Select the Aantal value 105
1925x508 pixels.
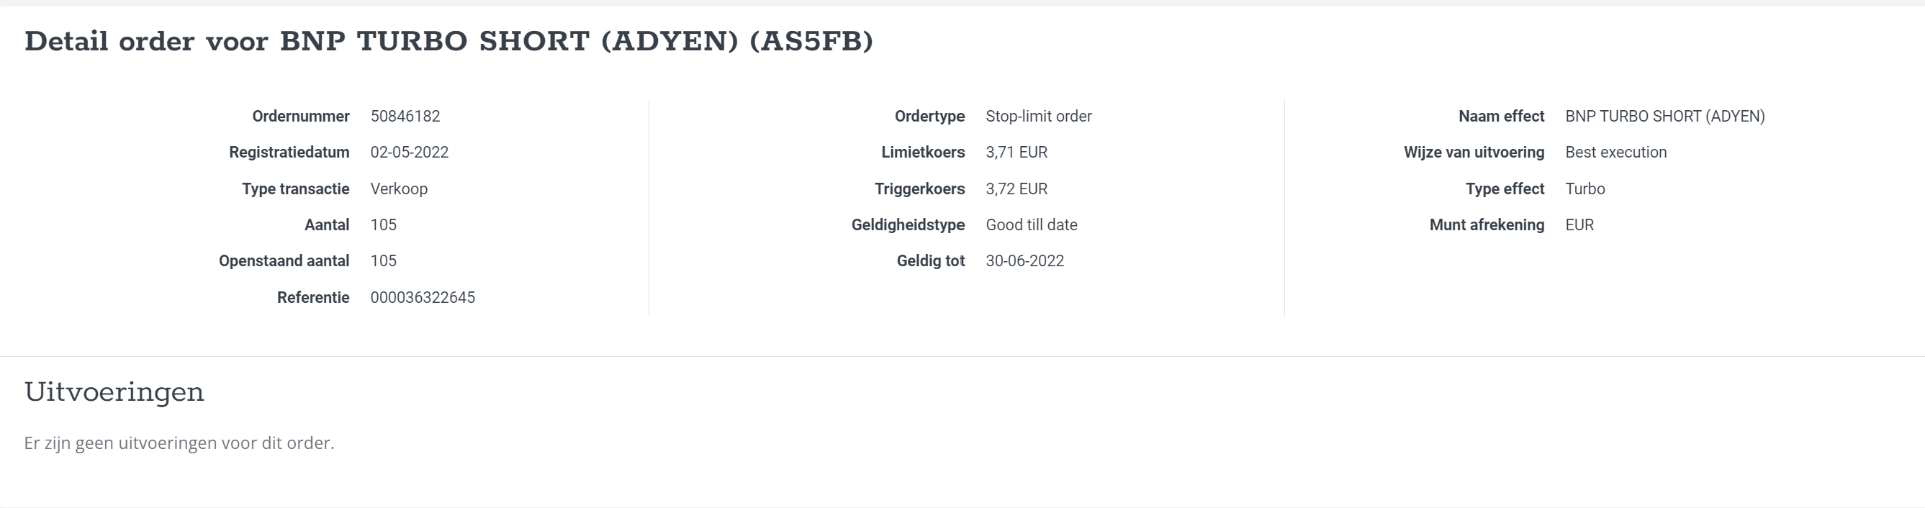[x=384, y=225]
